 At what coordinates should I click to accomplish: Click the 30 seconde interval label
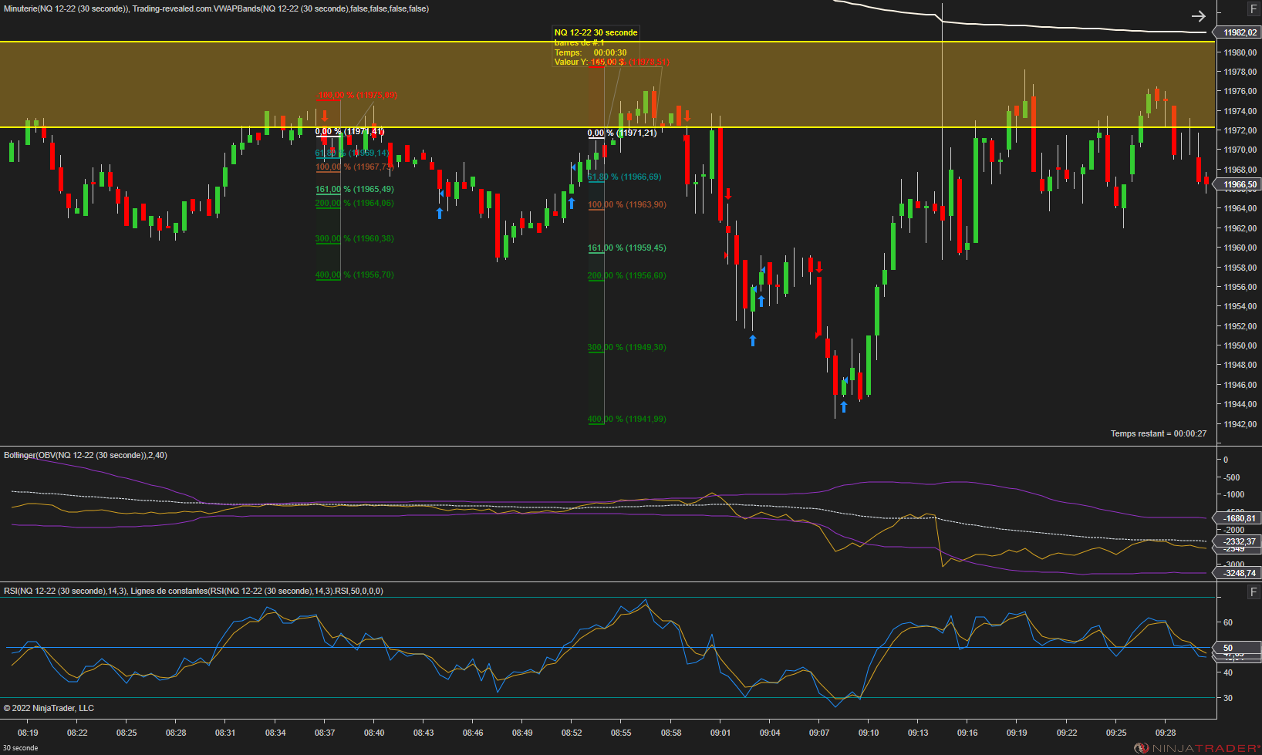pos(20,748)
